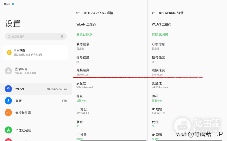Image resolution: width=227 pixels, height=141 pixels.
Task: Click the 286 Mbps connection speed value
Action: click(x=157, y=74)
